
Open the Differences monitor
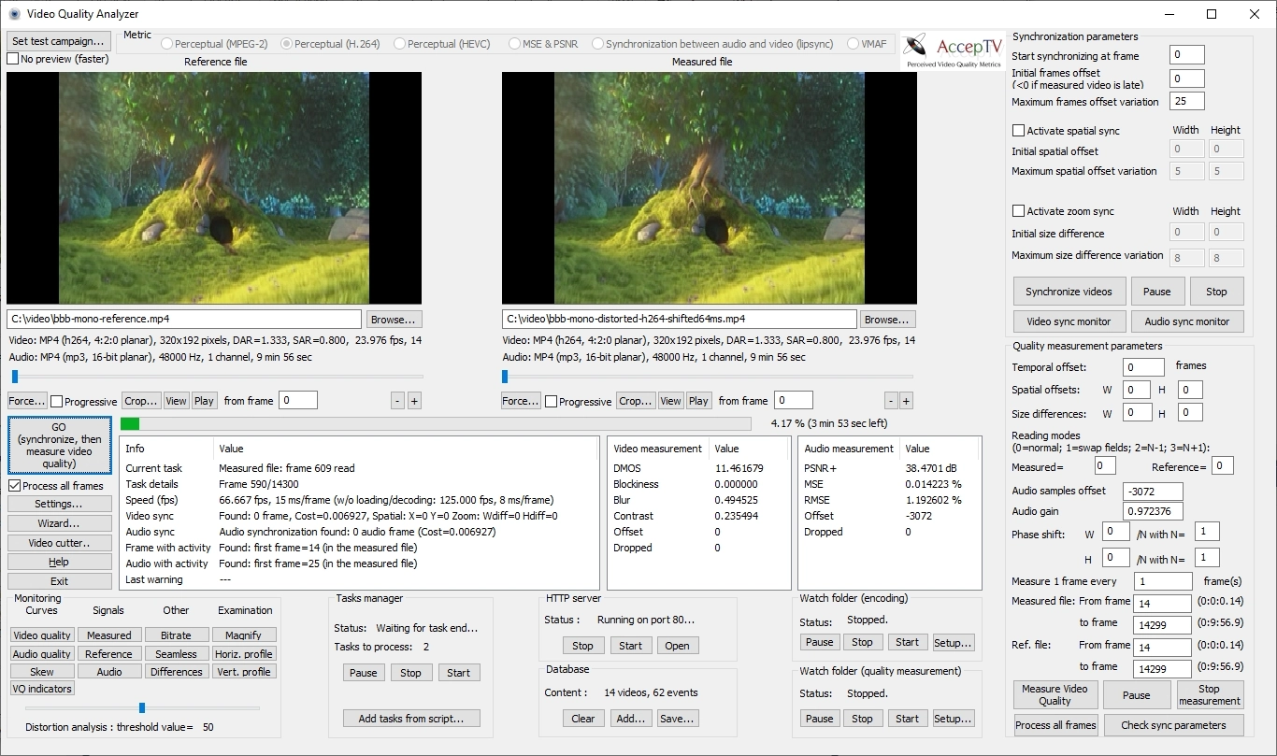point(177,672)
